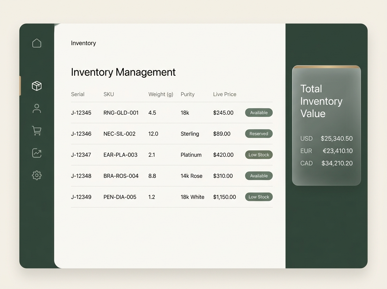
Task: Click the Live Price column header
Action: coord(225,94)
